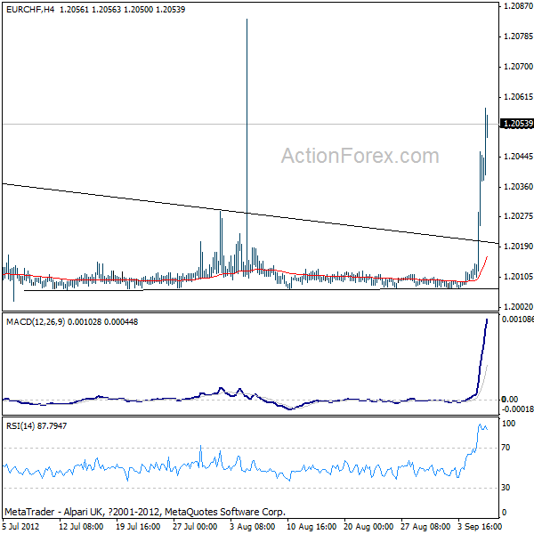This screenshot has width=534, height=534.
Task: Click the 27 Jul 00:00 time label
Action: [195, 527]
